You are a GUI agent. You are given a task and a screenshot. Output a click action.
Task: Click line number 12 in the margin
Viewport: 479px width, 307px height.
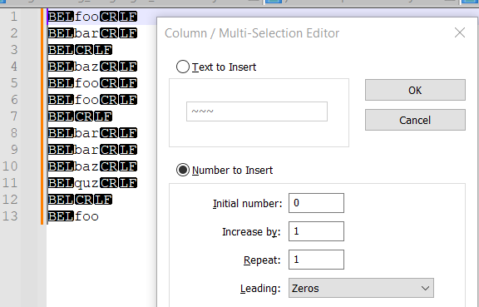(10, 200)
